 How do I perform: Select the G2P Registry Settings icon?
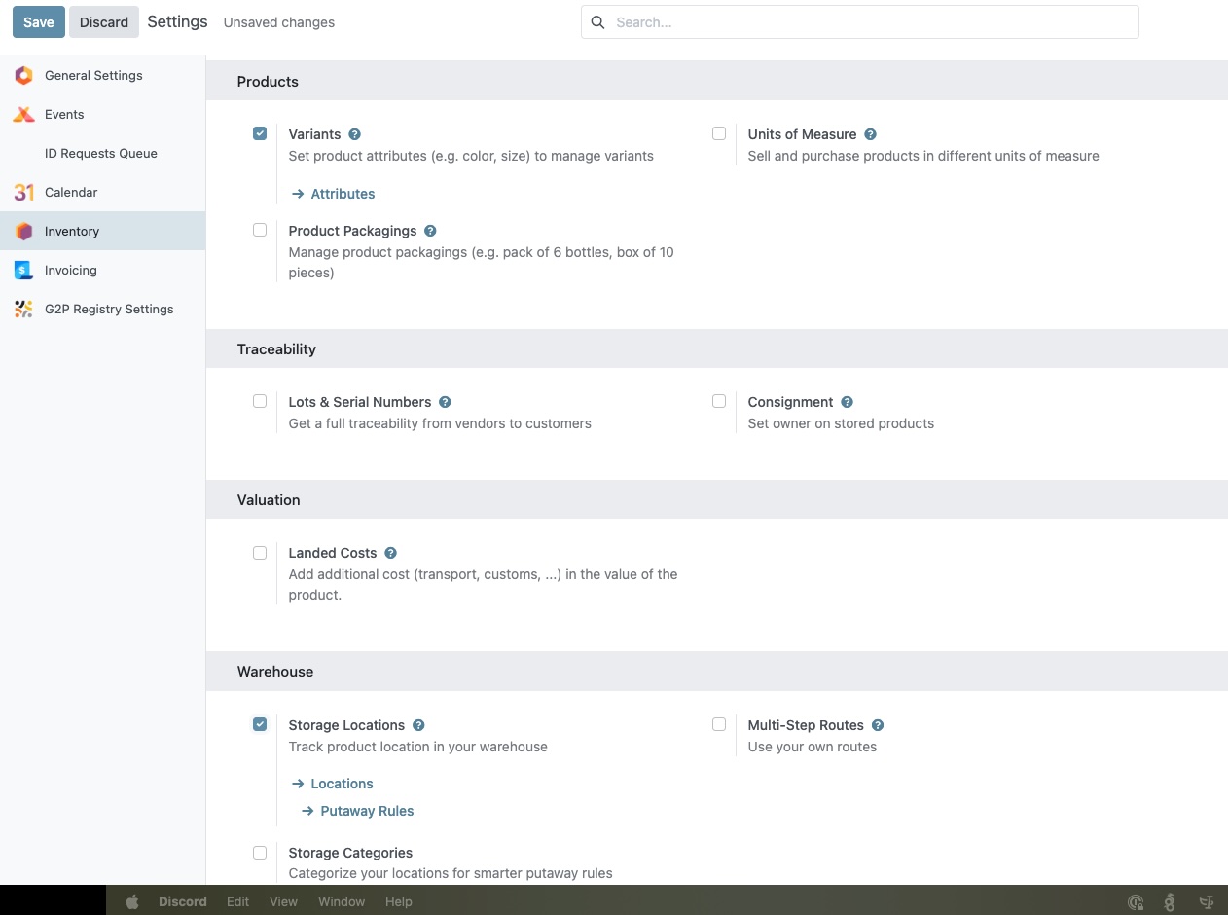(x=23, y=309)
